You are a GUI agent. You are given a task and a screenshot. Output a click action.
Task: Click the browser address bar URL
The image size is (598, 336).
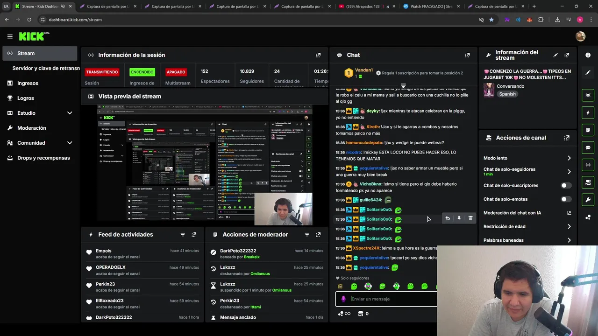coord(75,20)
